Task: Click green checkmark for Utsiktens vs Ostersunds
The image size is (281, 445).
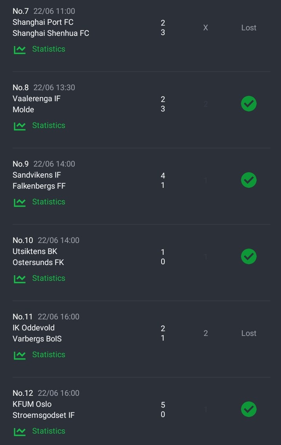Action: coord(249,256)
